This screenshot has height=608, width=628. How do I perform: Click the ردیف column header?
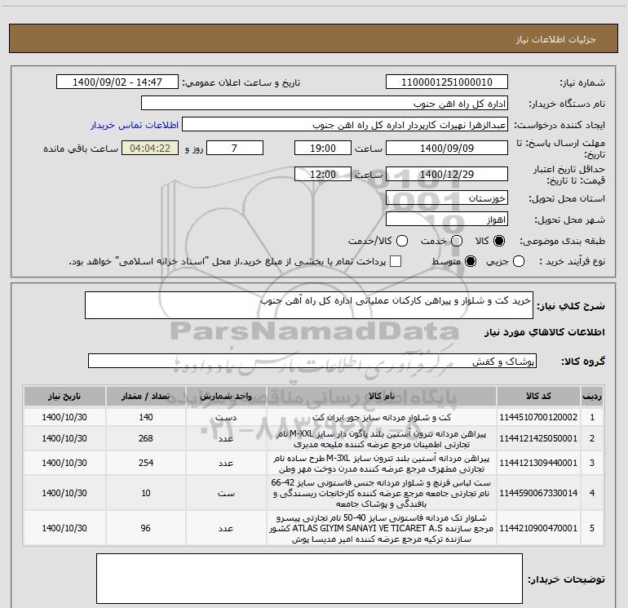click(x=592, y=396)
